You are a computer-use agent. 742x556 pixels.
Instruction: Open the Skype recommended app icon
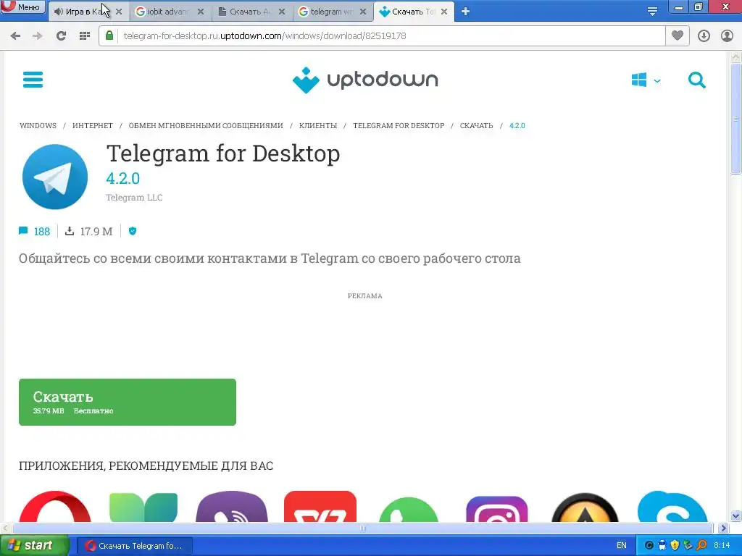[x=672, y=506]
